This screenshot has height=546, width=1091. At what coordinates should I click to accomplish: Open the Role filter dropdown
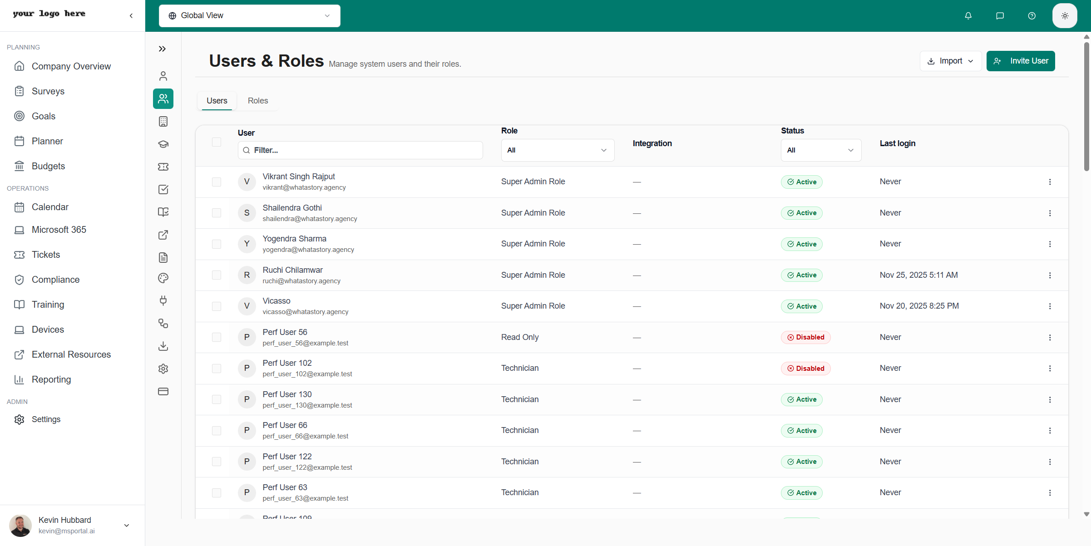tap(558, 150)
